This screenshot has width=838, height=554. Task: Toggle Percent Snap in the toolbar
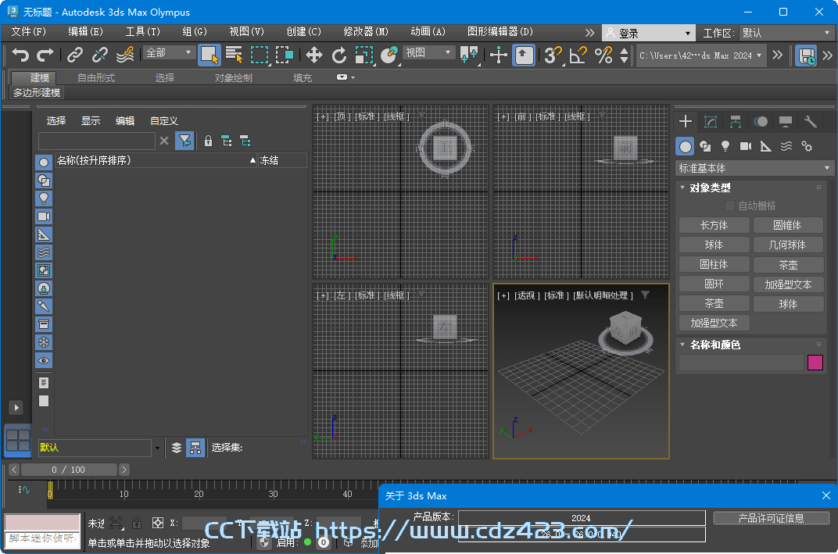pyautogui.click(x=603, y=55)
